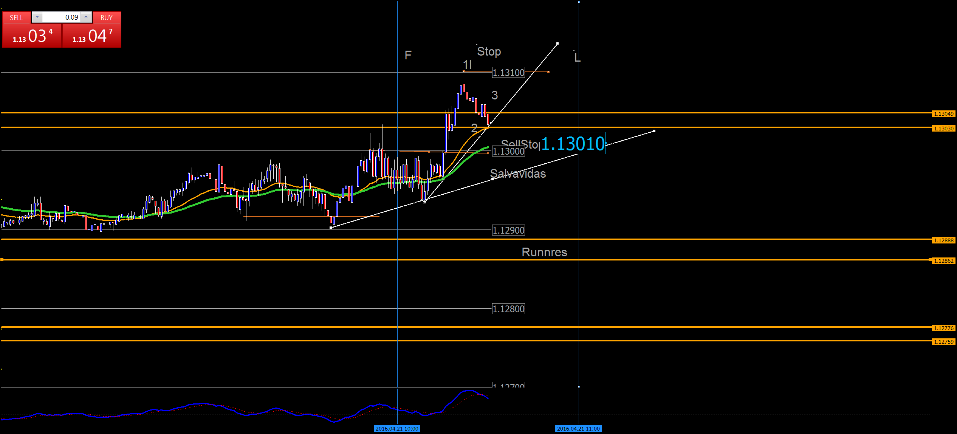Select the 'Stop' text label

click(x=489, y=51)
